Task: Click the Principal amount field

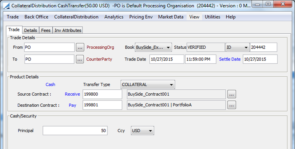Action: pos(75,131)
